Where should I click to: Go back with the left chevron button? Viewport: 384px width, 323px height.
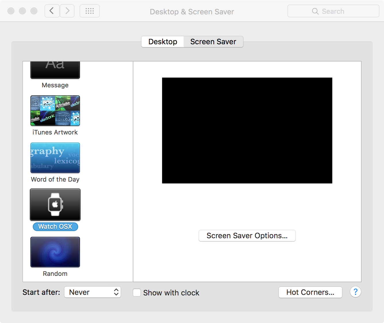(x=52, y=11)
